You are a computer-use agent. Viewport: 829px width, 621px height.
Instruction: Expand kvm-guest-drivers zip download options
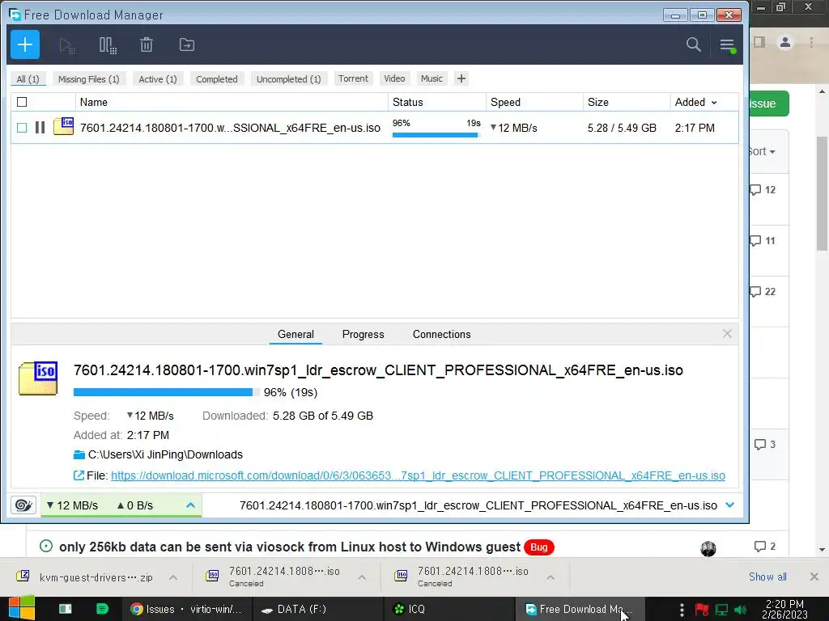pos(173,577)
